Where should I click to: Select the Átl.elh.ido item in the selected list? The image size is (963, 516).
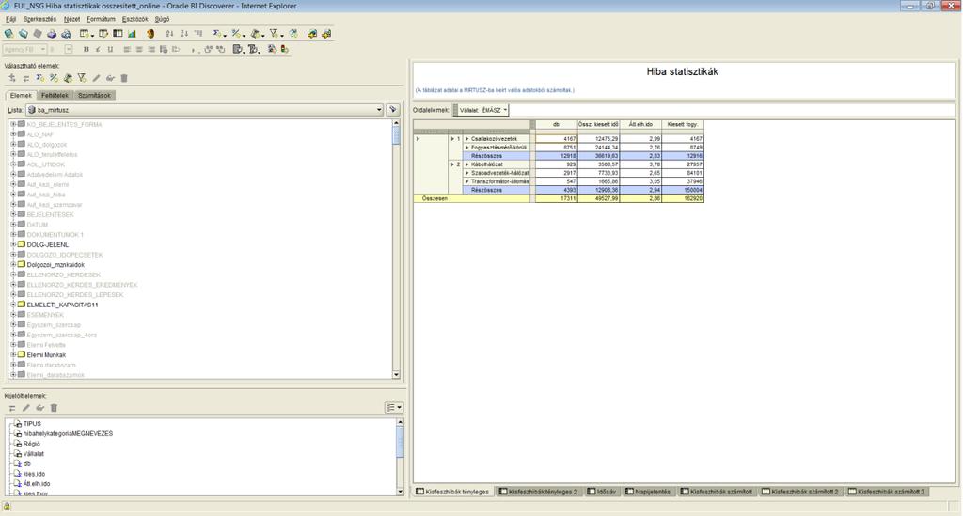point(37,483)
